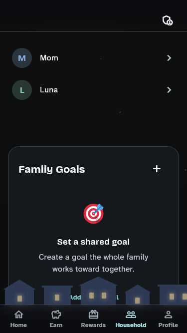Viewport: 187px width, 333px height.
Task: Tap the bullseye target emoji
Action: (x=94, y=214)
